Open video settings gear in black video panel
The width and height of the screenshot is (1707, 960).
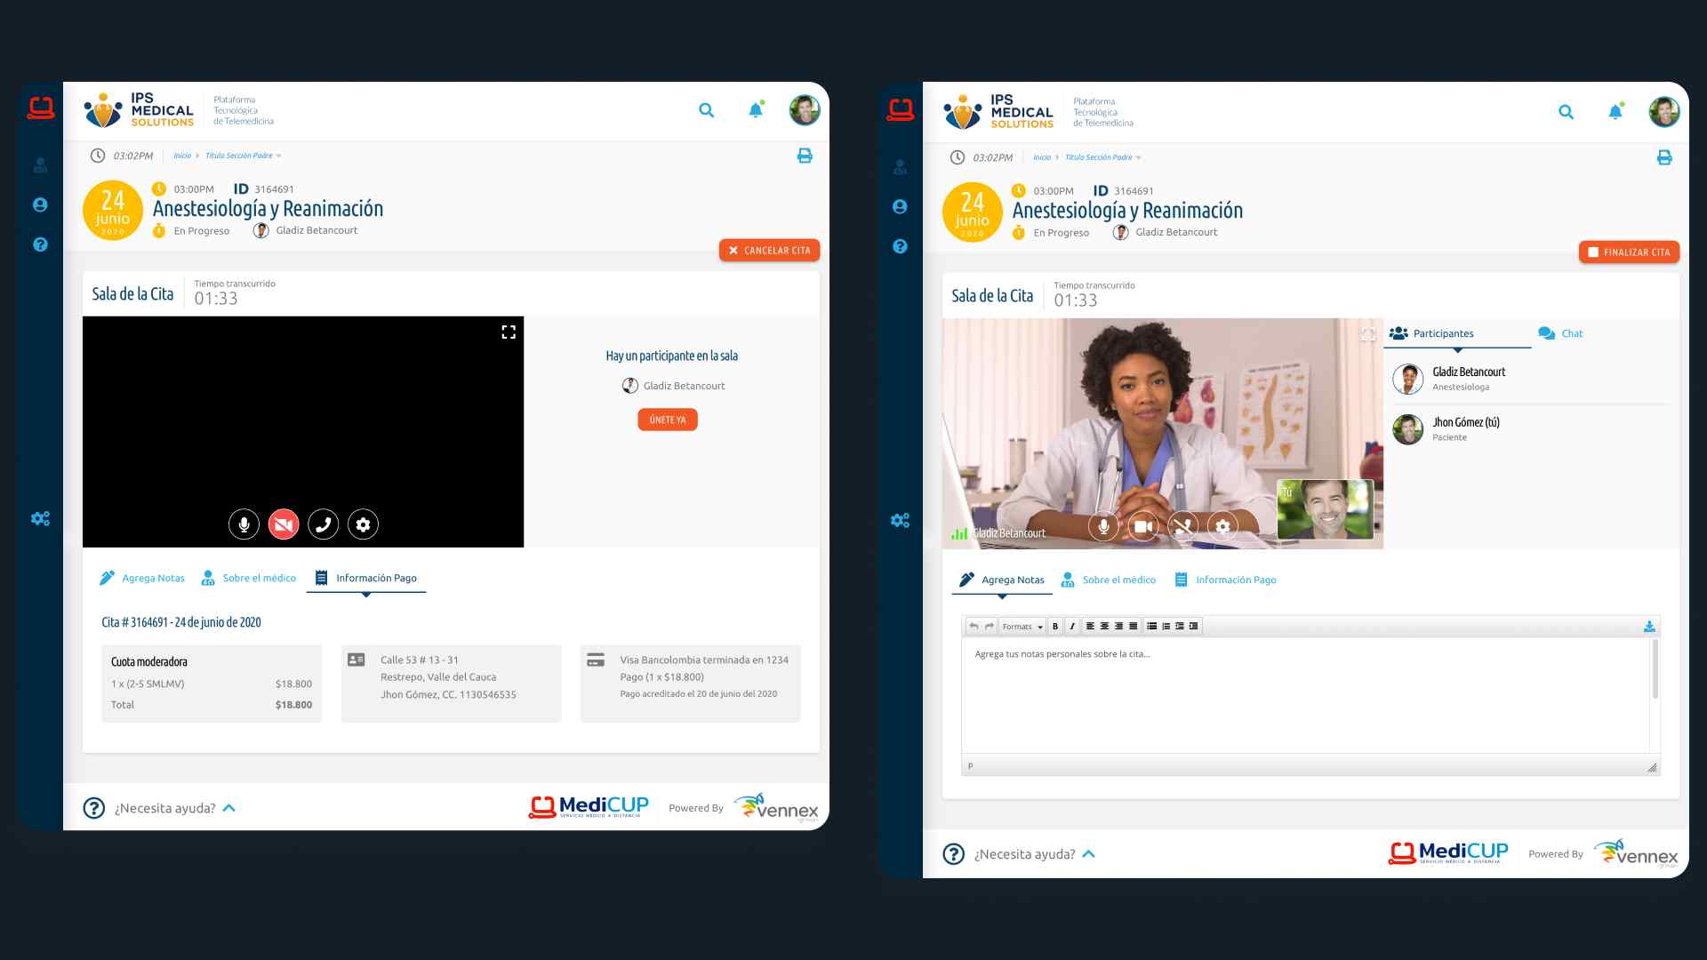363,524
